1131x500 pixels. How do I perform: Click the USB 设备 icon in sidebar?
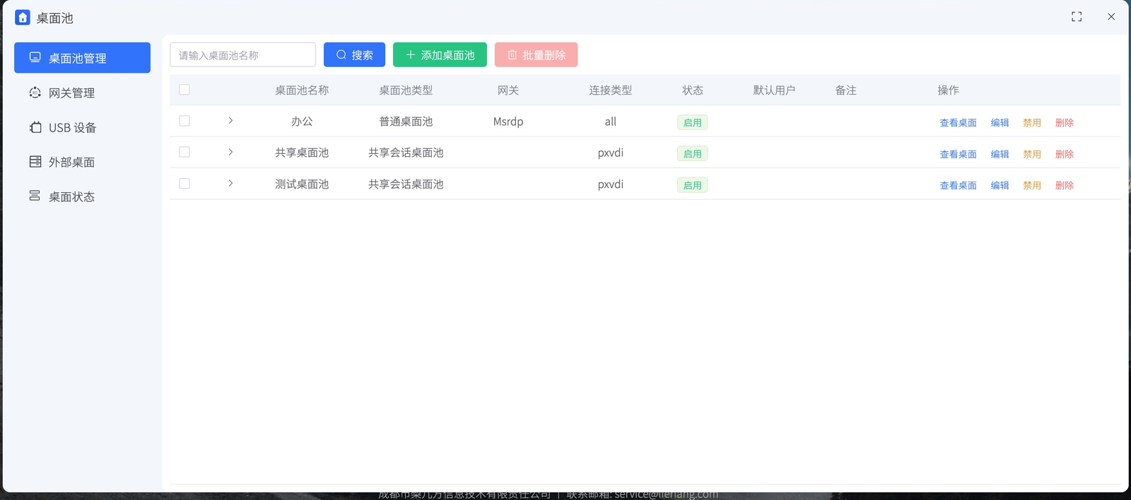click(35, 127)
